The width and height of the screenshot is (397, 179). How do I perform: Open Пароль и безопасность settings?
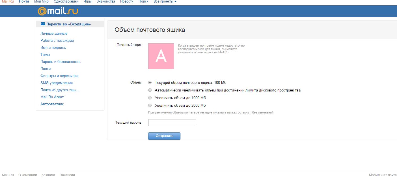(x=61, y=62)
